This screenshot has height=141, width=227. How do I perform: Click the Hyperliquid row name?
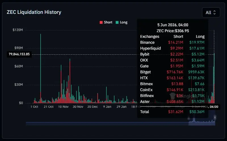coord(150,48)
